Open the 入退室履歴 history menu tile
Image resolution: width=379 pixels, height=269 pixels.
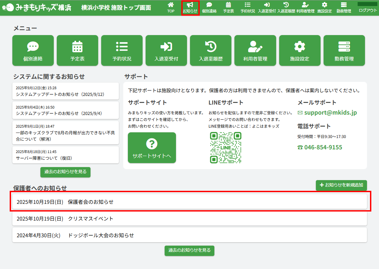pyautogui.click(x=211, y=50)
